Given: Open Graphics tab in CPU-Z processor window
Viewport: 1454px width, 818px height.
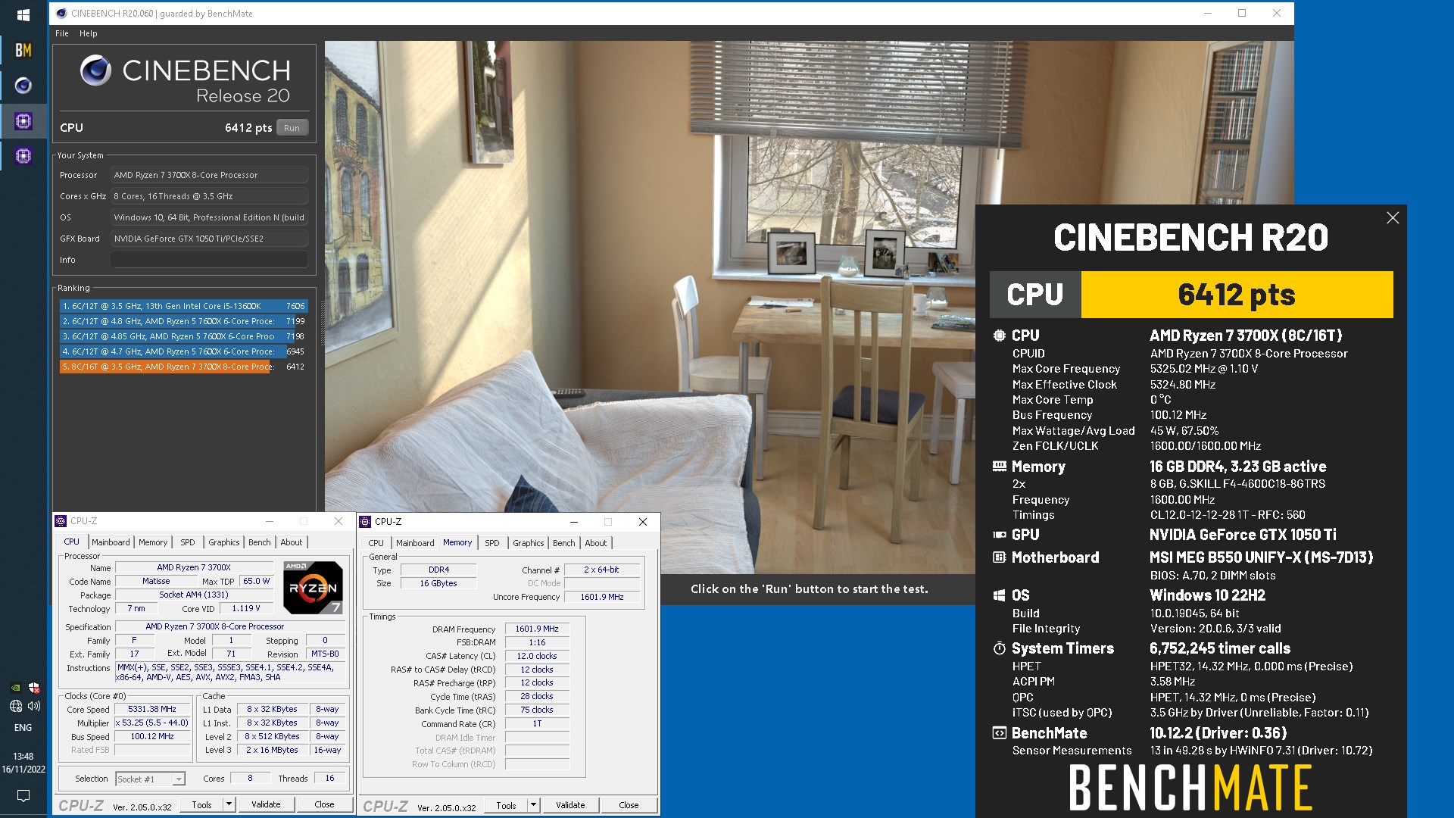Looking at the screenshot, I should tap(224, 542).
